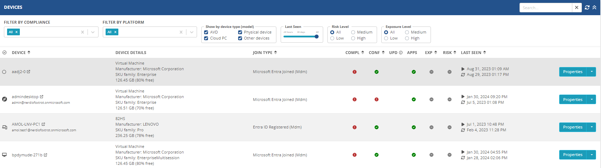Open external link icon next to aadj2-0
The image size is (601, 168).
tap(29, 72)
